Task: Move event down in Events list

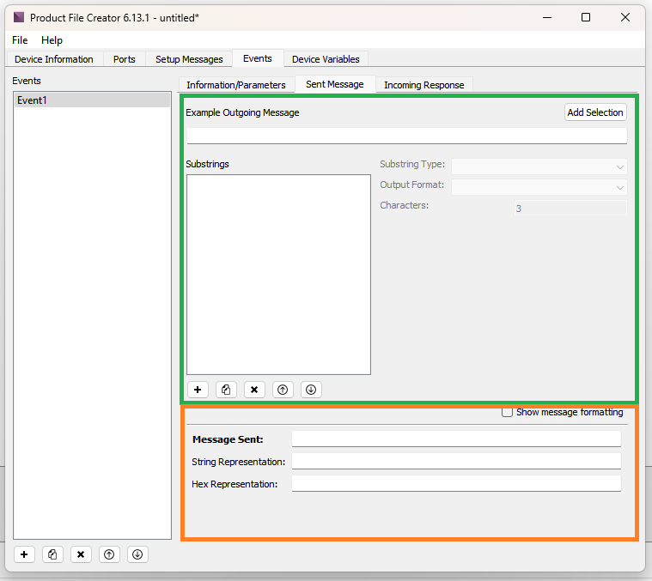Action: pos(137,554)
